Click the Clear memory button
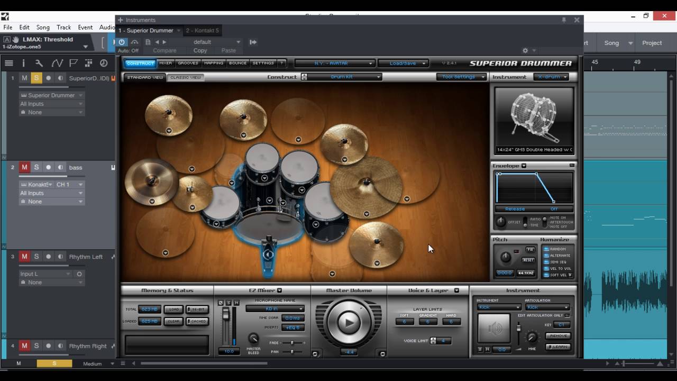This screenshot has height=381, width=677. 173,321
